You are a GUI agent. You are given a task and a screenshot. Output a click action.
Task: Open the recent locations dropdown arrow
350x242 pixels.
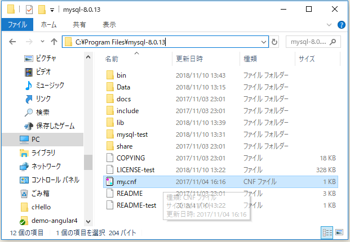pos(42,42)
